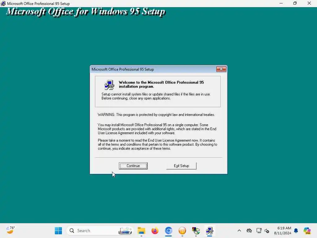Close the Office Professional 95 Setup dialog
Image resolution: width=317 pixels, height=238 pixels.
pyautogui.click(x=221, y=69)
